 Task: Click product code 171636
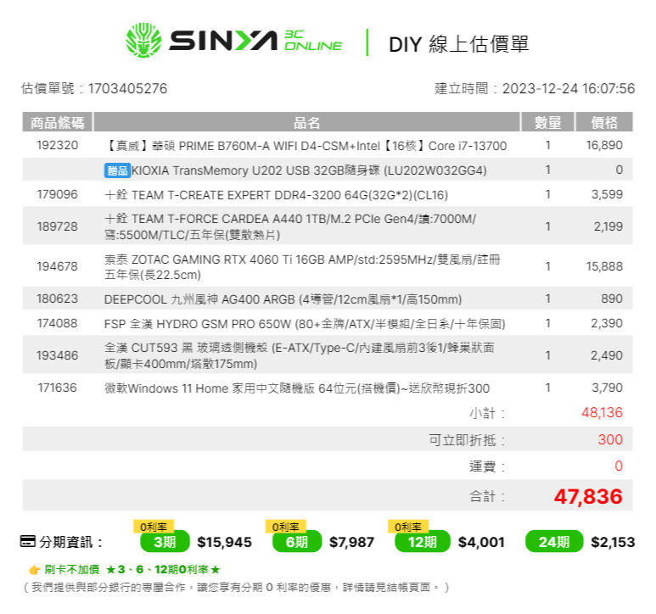tap(58, 388)
